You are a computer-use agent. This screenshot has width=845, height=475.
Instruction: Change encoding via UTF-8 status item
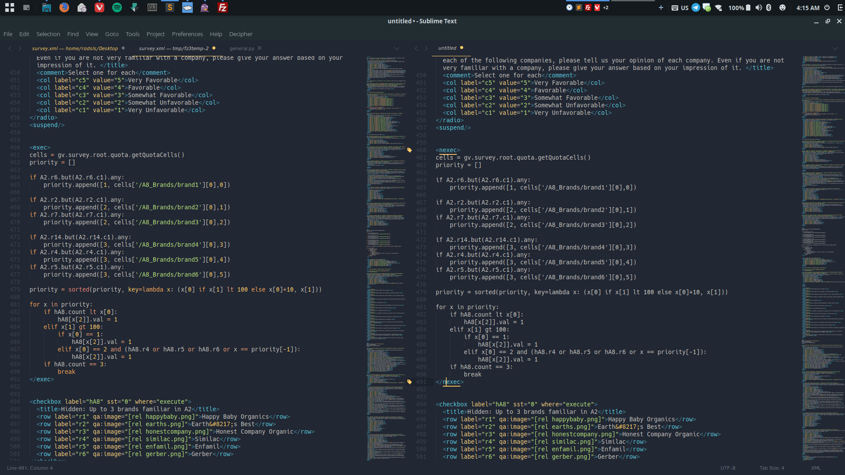click(727, 468)
